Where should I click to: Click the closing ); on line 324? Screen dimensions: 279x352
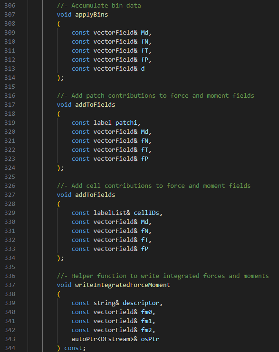tap(60, 167)
